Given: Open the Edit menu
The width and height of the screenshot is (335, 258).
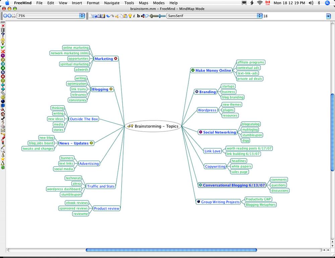Looking at the screenshot, I should coord(51,3).
